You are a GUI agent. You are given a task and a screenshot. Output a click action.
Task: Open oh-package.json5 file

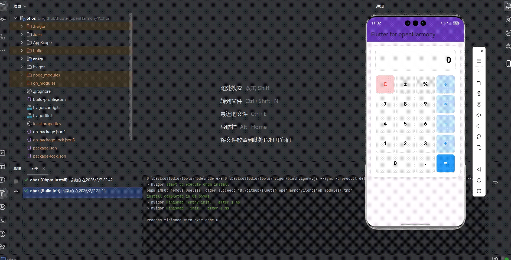(x=49, y=132)
